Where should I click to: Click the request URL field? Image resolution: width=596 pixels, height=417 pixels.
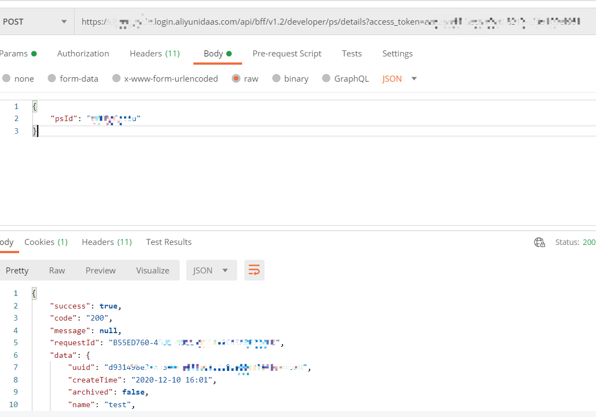pos(335,22)
